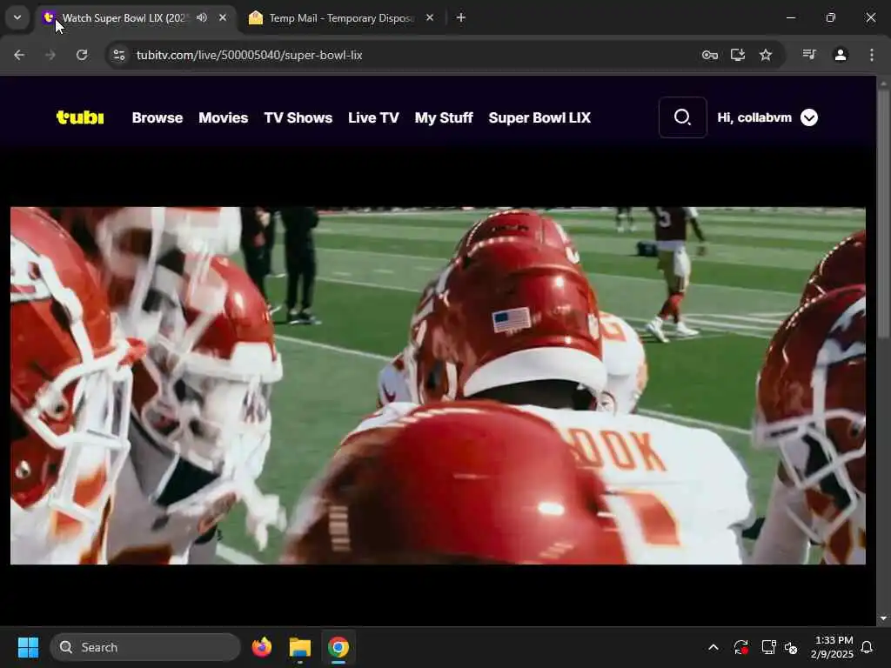Open the muted volume tray icon
The image size is (891, 668).
pos(790,647)
